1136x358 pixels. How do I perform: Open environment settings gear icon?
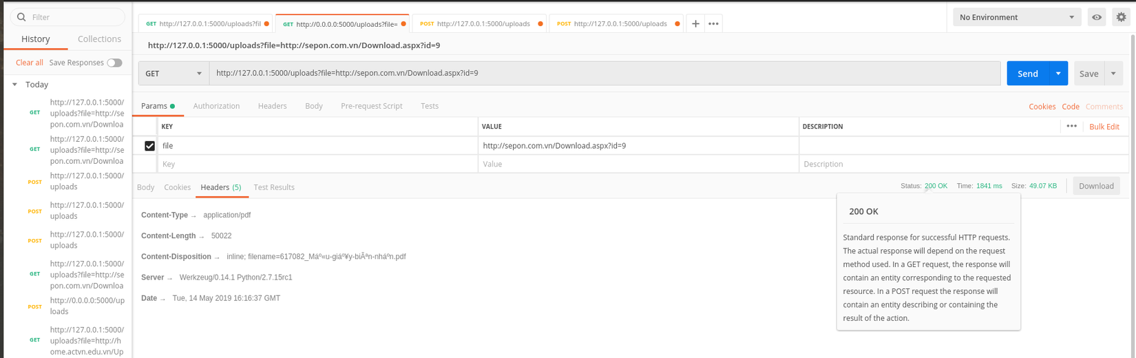[1121, 17]
